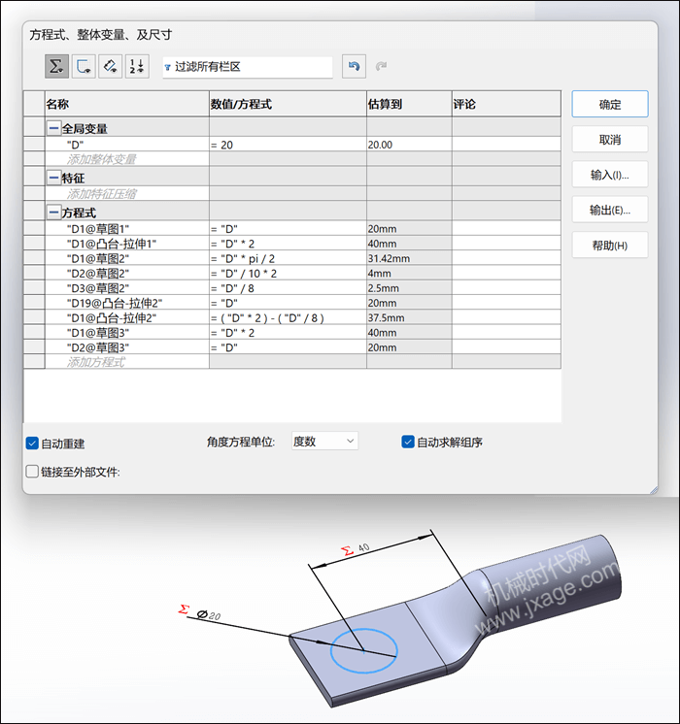
Task: Select the global variable "D" name cell
Action: click(x=127, y=145)
